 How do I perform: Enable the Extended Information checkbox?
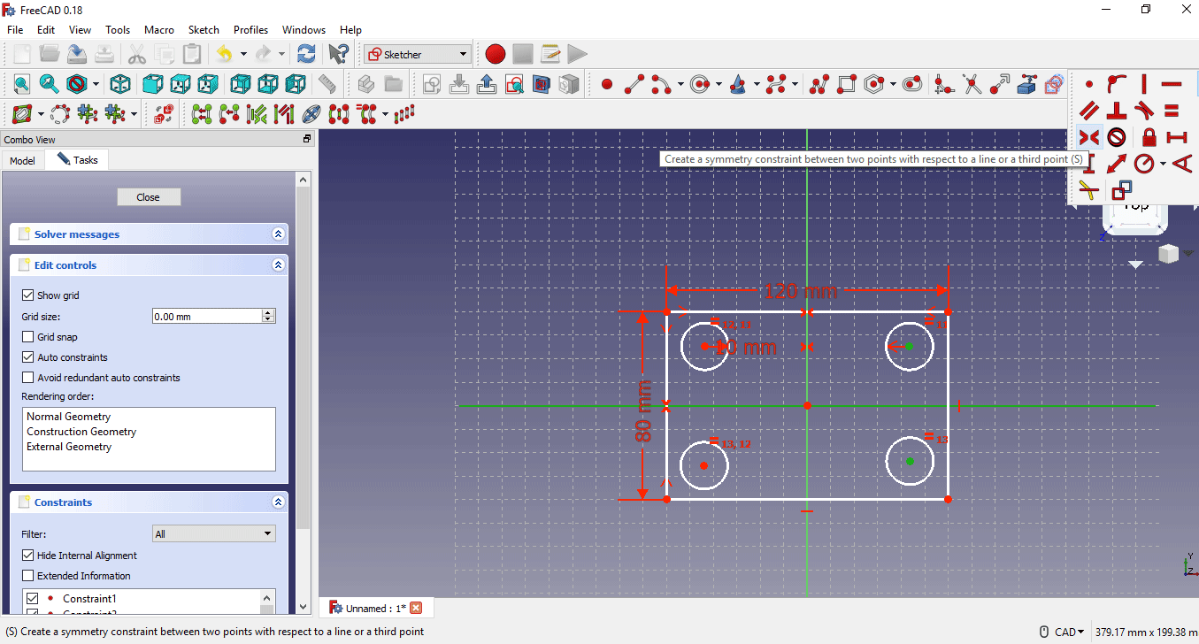(27, 576)
